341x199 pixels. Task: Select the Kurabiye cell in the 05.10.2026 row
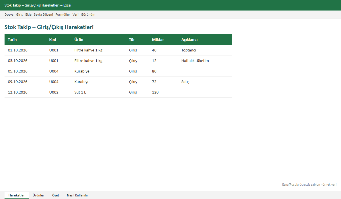(98, 71)
